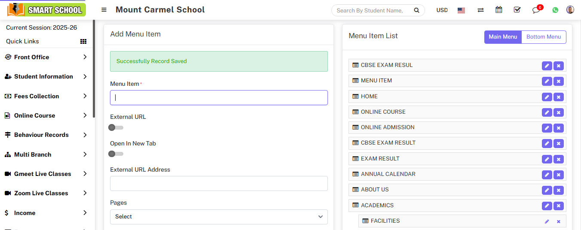
Task: Switch to the Bottom Menu tab
Action: pos(543,37)
